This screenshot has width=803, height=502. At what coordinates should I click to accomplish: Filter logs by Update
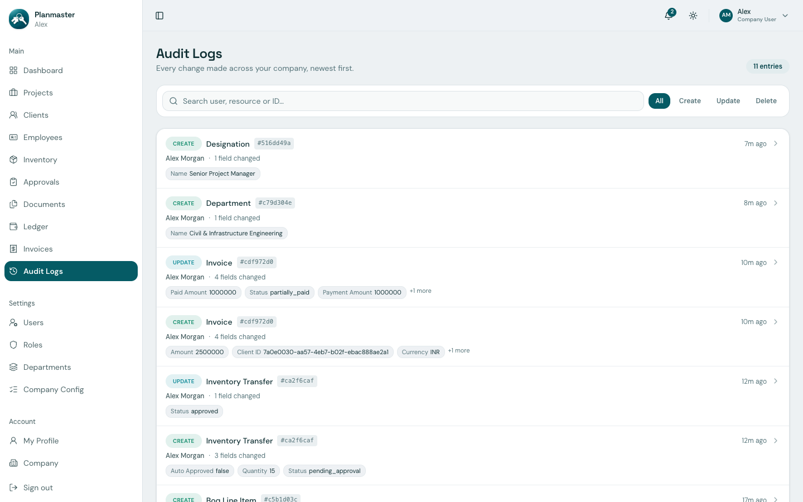(728, 101)
